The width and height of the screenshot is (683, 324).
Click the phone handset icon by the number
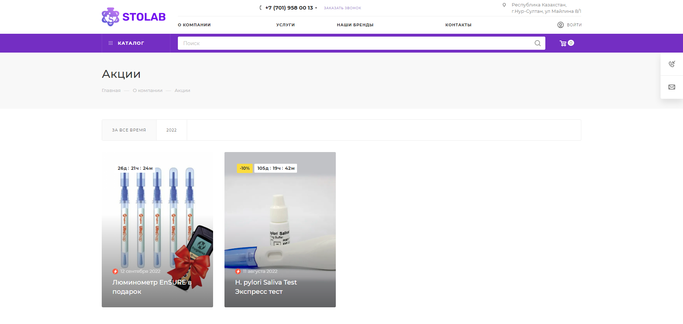(x=261, y=8)
